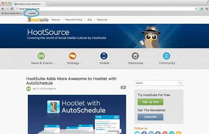Close the HootSuite browser tab
The height and width of the screenshot is (134, 209).
[x=44, y=4]
